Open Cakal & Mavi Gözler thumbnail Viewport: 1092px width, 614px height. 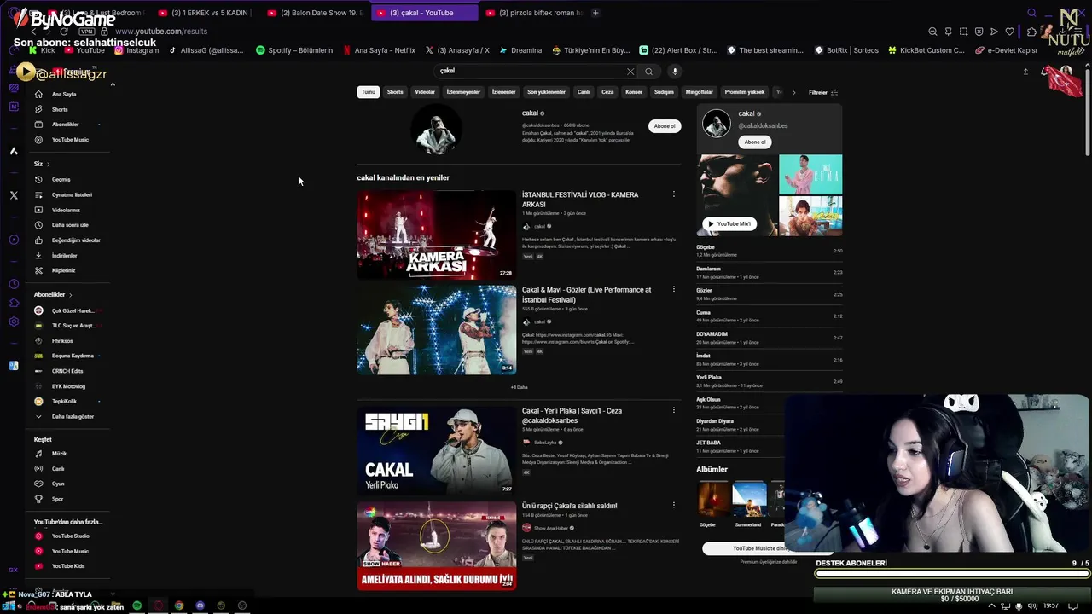click(x=437, y=329)
